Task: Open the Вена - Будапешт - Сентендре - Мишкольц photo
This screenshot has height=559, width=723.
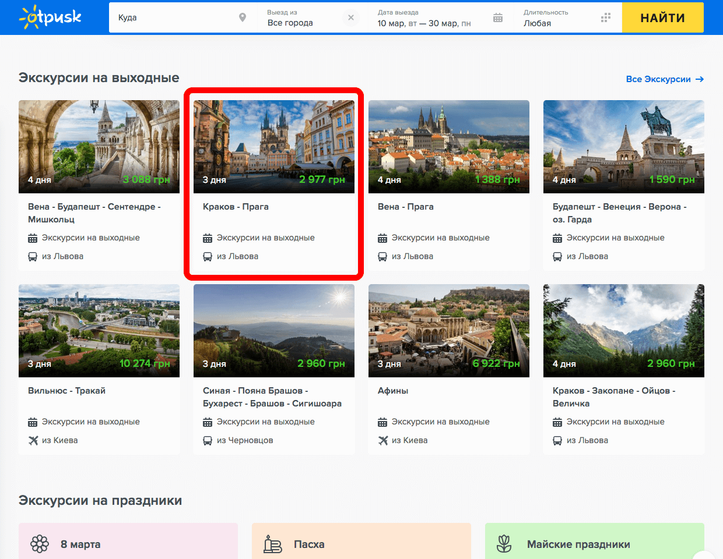Action: coord(99,147)
